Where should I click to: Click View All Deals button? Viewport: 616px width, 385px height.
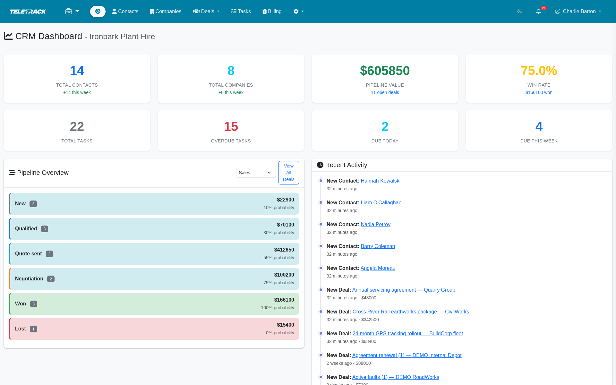pos(289,173)
